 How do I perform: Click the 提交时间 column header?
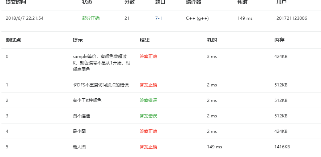[x=16, y=2]
